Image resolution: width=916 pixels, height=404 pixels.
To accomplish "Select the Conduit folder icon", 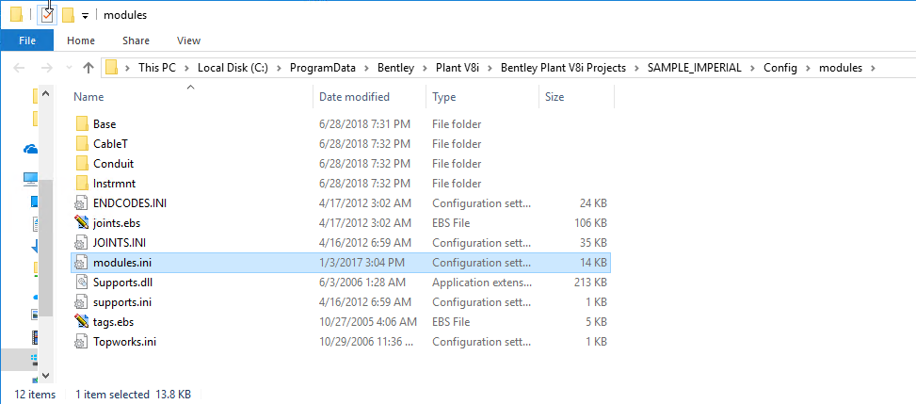I will [x=82, y=164].
